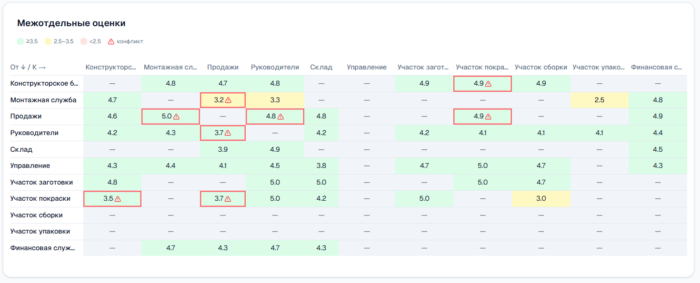Select the Продажи row label

(x=26, y=117)
